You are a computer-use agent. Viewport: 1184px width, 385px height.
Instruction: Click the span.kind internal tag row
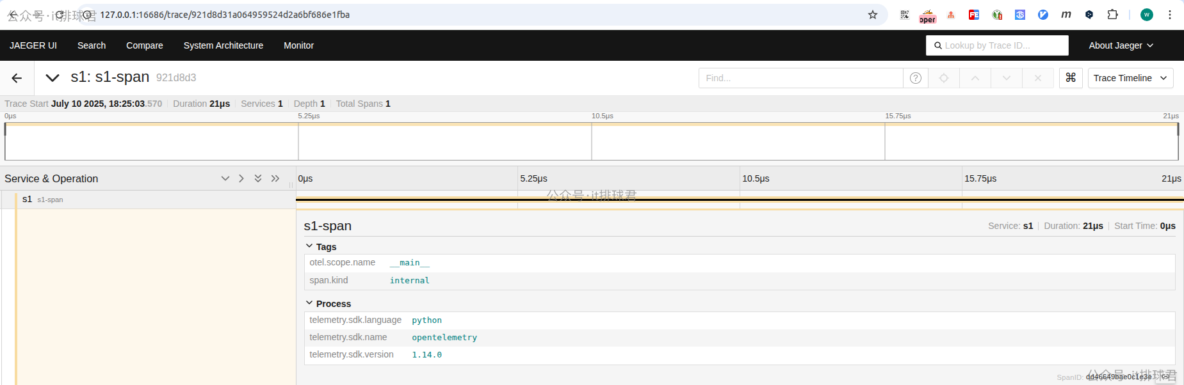point(740,281)
